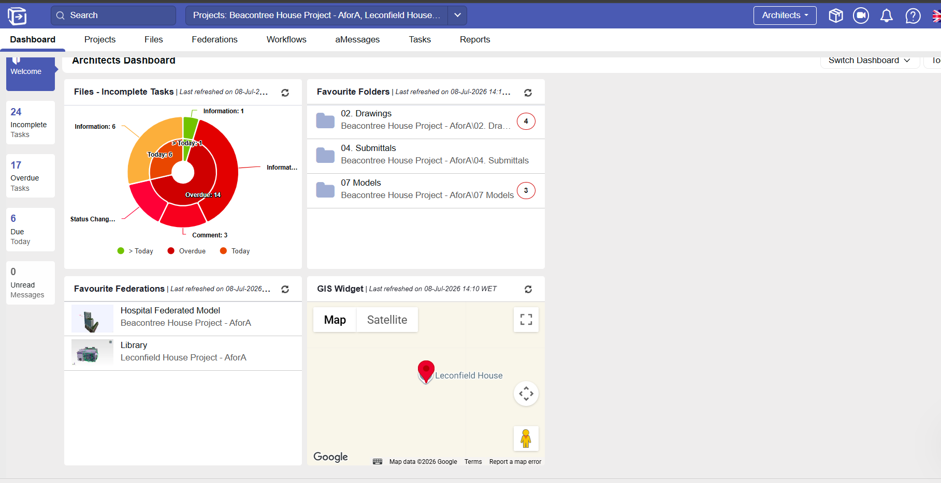Open Library federation thumbnail
Viewport: 941px width, 483px height.
[x=92, y=353]
